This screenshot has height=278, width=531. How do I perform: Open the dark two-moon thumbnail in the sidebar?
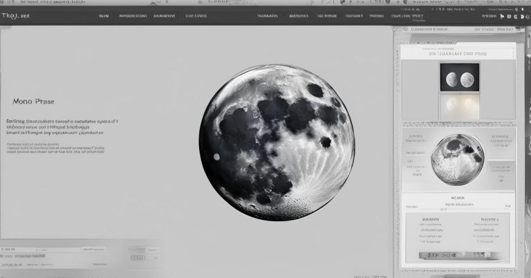pos(460,77)
